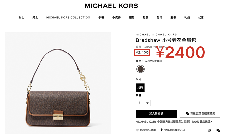Open 男士 menu
243x134 pixels.
coord(35,17)
